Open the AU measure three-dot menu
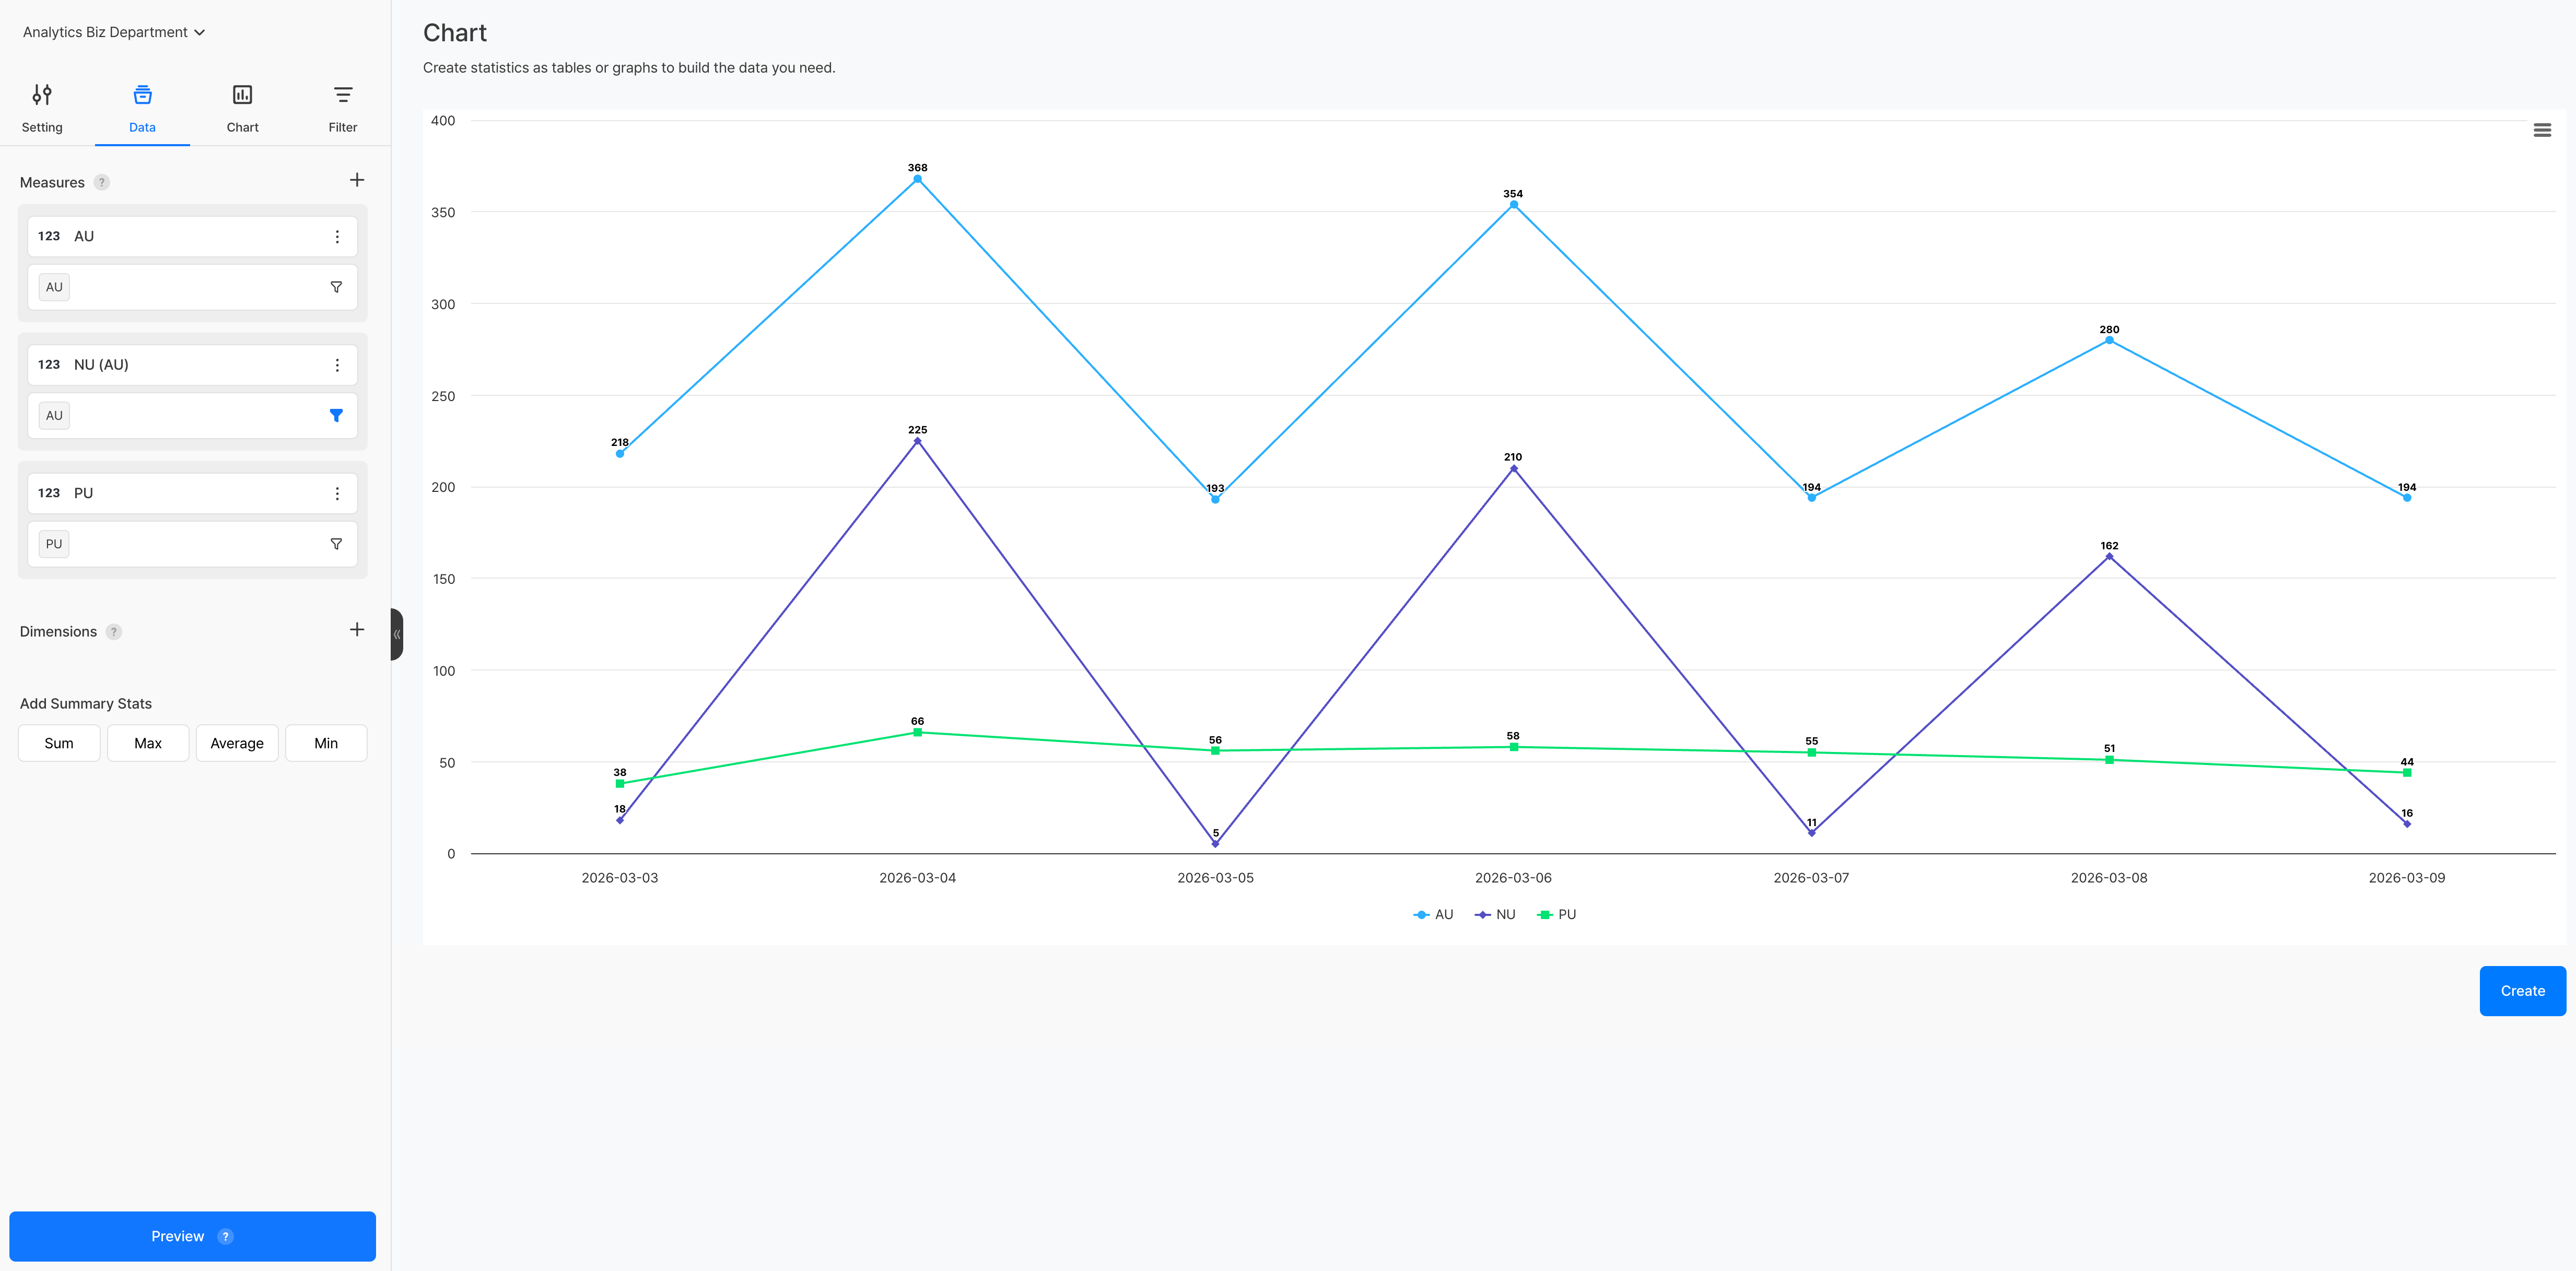The width and height of the screenshot is (2576, 1271). coord(337,237)
